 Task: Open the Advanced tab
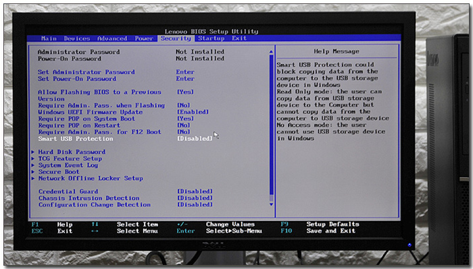[x=112, y=38]
